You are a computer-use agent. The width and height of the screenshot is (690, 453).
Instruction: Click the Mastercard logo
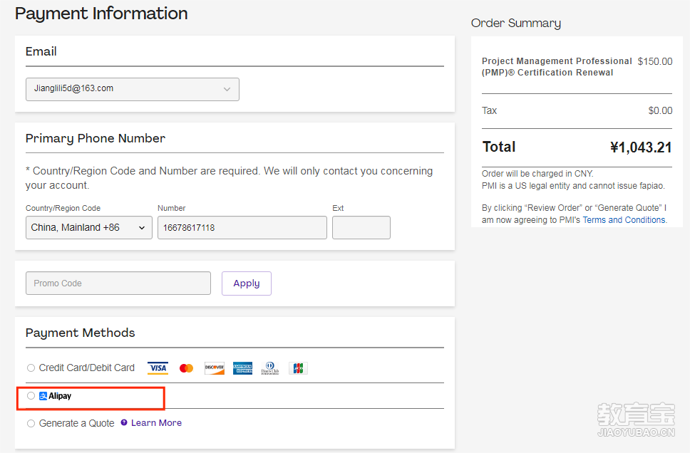tap(186, 368)
